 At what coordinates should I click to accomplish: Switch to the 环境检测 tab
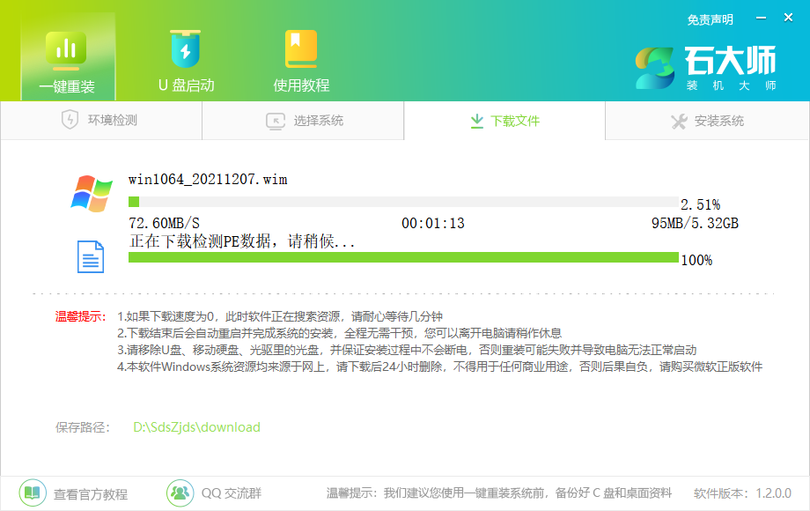point(101,120)
